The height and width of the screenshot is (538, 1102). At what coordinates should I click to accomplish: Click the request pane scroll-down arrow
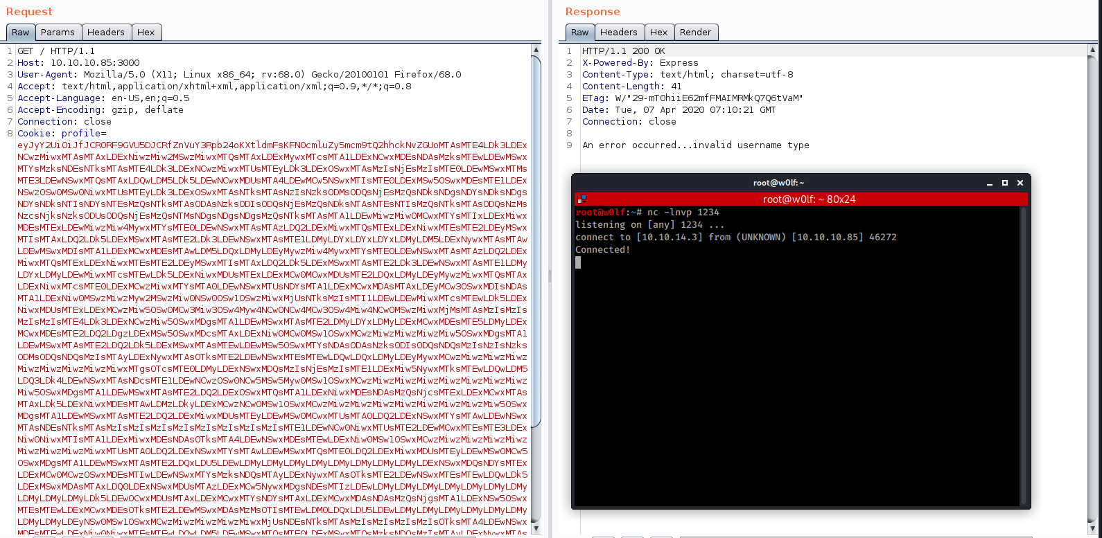click(536, 528)
